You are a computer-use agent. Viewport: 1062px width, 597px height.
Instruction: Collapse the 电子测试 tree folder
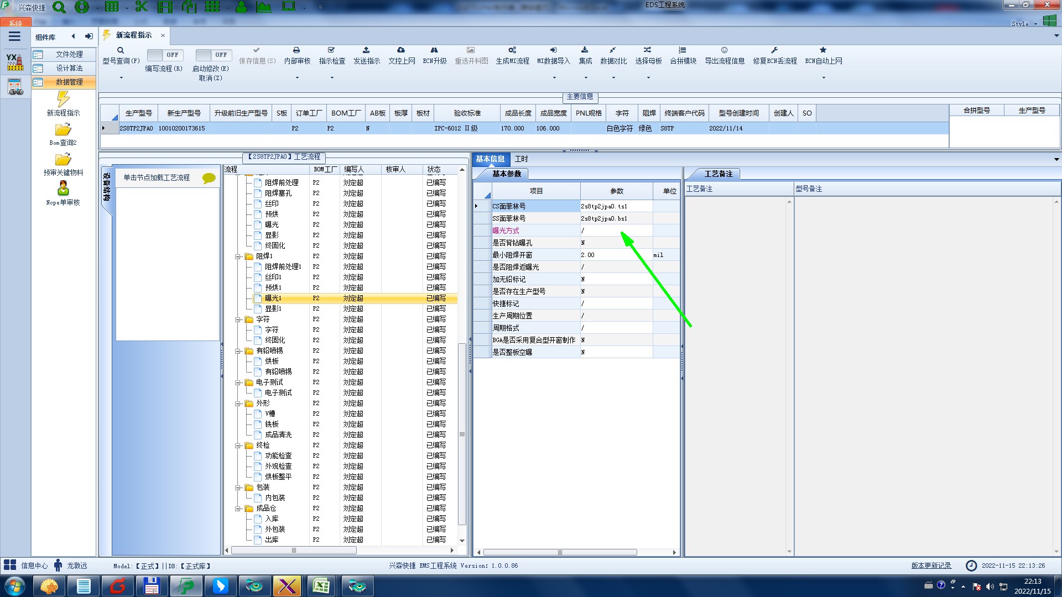(x=238, y=383)
